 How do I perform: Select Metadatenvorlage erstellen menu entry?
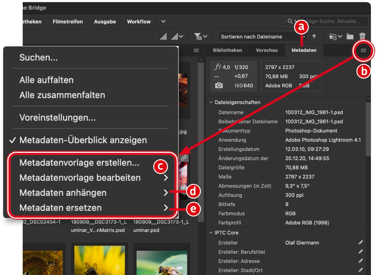79,163
